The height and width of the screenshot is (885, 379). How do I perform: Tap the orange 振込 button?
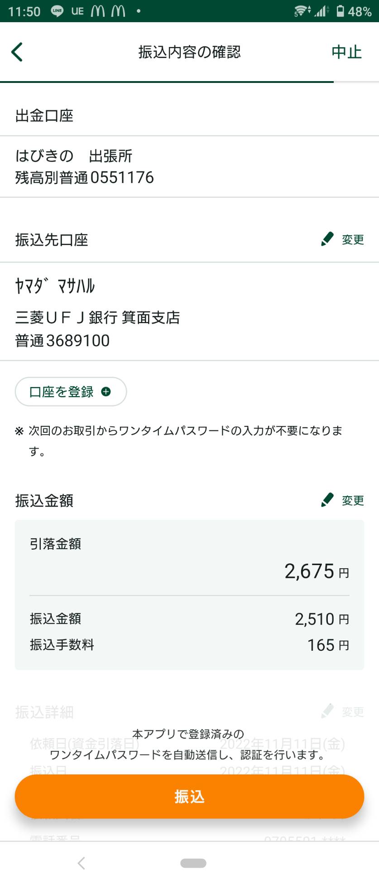189,796
